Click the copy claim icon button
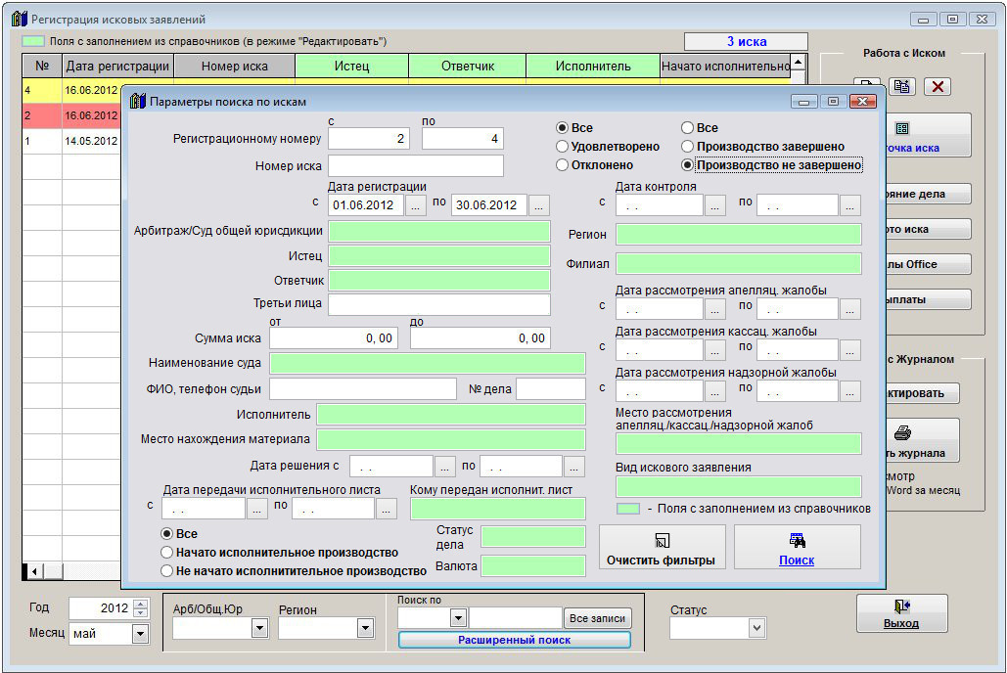The image size is (1007, 673). 902,86
